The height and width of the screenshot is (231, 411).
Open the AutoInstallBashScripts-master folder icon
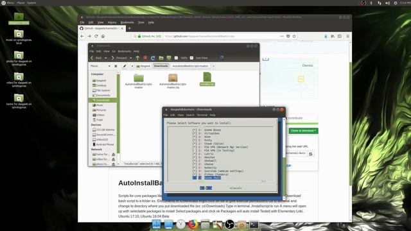139,78
